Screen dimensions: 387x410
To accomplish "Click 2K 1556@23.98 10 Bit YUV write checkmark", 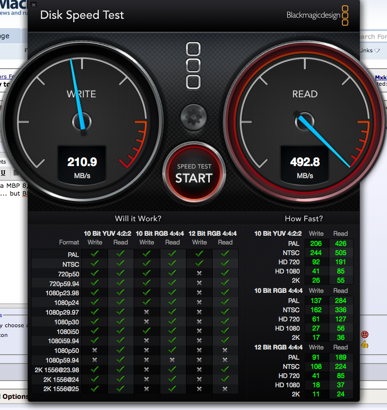I will (95, 369).
